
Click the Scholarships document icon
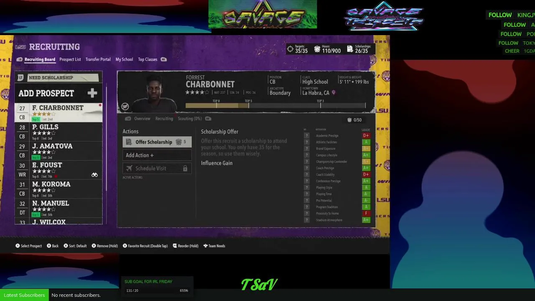(x=350, y=49)
